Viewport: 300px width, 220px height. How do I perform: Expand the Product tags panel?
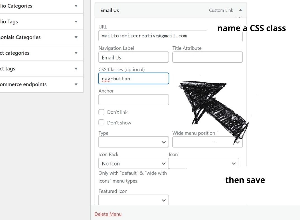pos(76,69)
